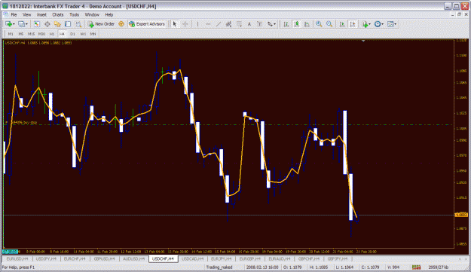Click the Trading_naked profile in status bar

[x=219, y=267]
